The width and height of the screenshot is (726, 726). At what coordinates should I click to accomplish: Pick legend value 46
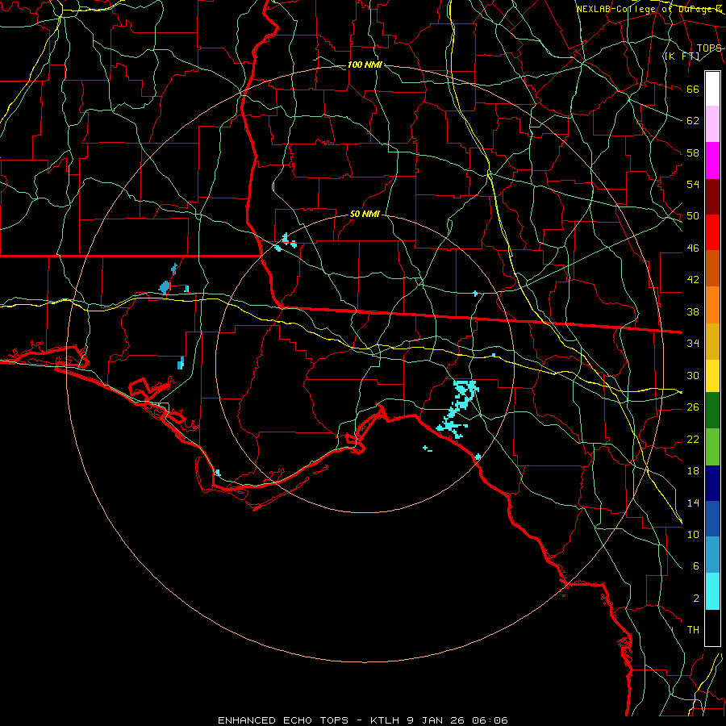pos(693,248)
